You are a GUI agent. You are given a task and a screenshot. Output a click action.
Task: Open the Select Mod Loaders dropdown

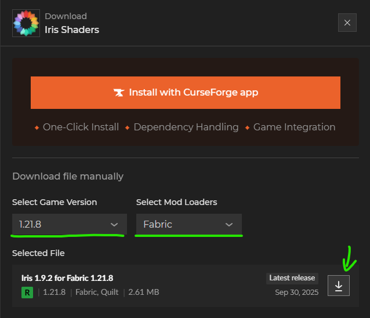pos(188,224)
